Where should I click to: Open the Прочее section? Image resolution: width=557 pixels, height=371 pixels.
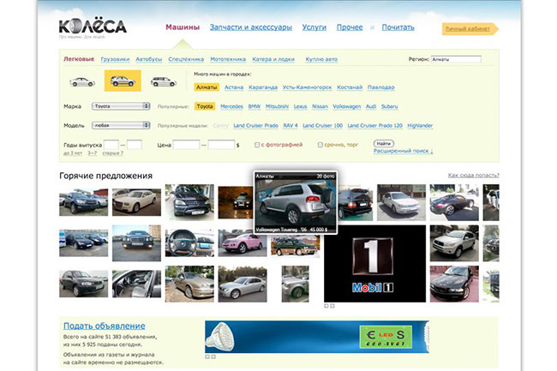click(x=350, y=27)
